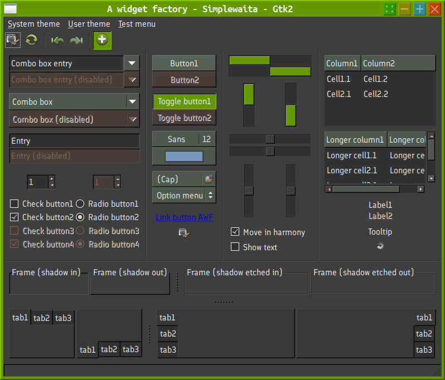The width and height of the screenshot is (445, 380).
Task: Follow the Link button AWF link
Action: (x=184, y=217)
